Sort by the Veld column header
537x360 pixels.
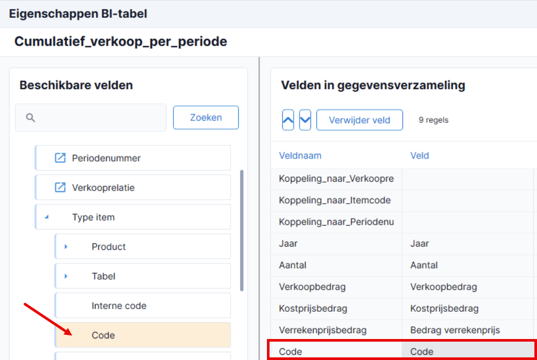[x=419, y=155]
